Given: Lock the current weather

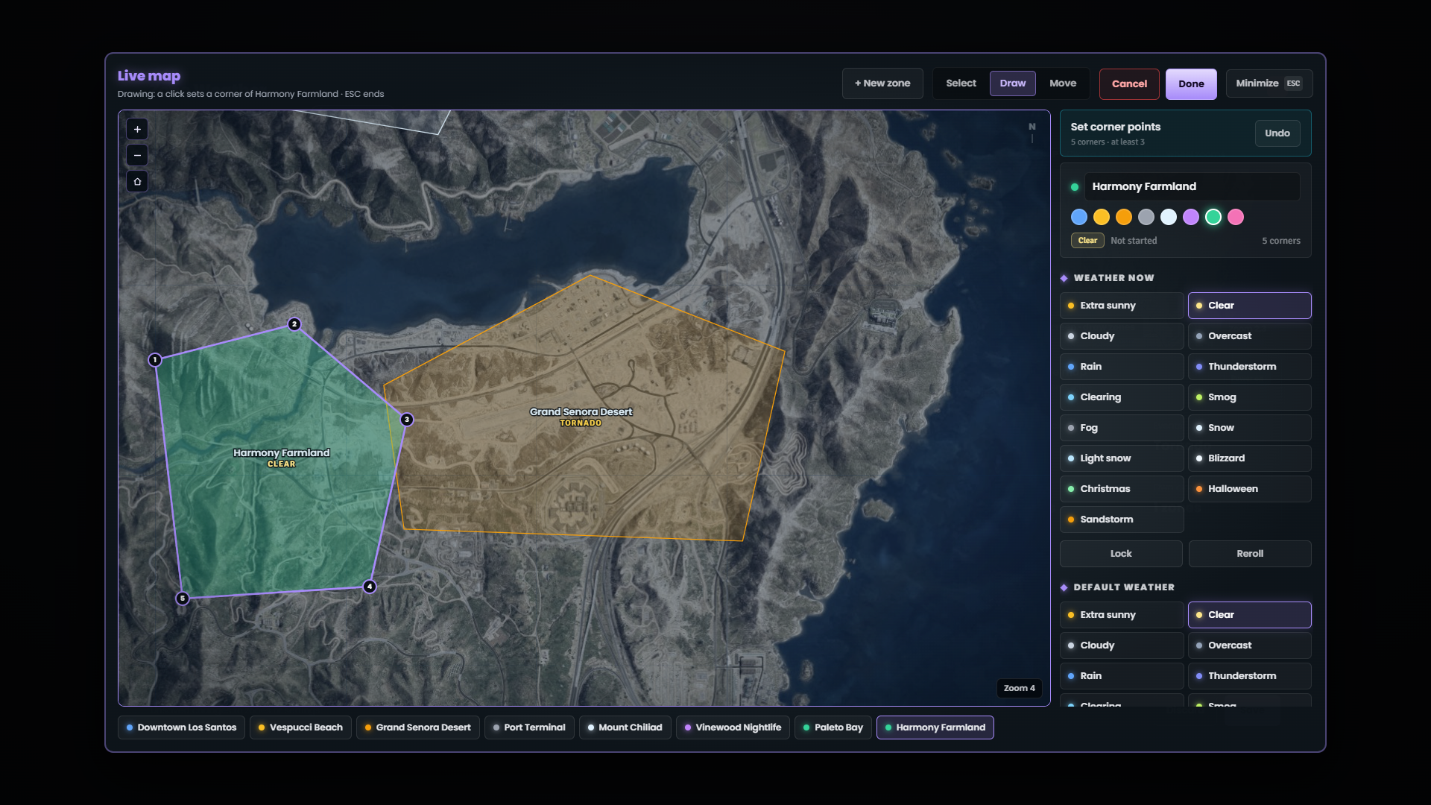Looking at the screenshot, I should [x=1121, y=554].
